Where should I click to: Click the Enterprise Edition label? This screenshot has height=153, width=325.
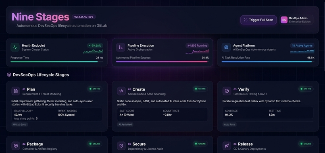[300, 22]
